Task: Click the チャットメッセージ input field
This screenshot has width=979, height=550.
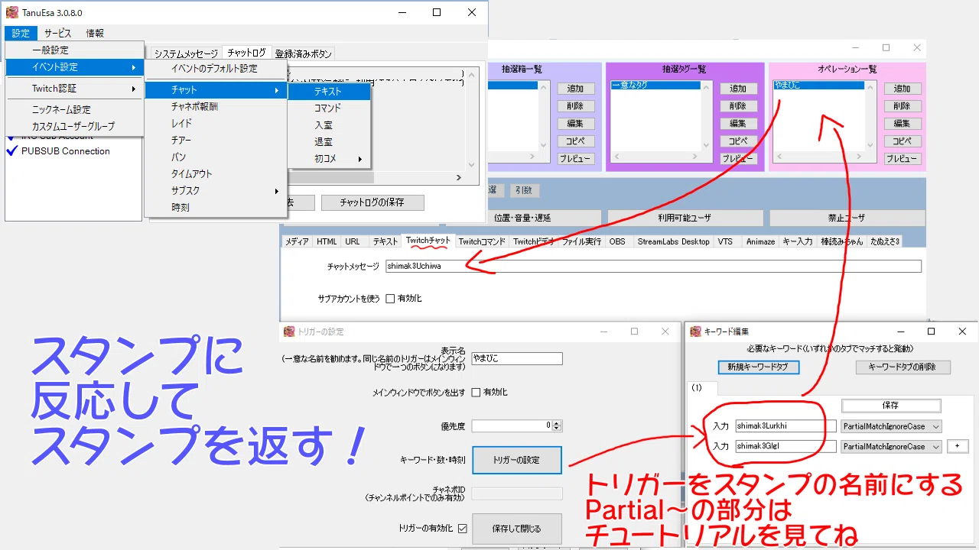Action: tap(652, 266)
